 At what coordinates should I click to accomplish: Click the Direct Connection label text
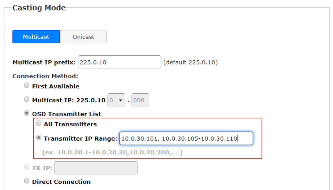[x=61, y=182]
